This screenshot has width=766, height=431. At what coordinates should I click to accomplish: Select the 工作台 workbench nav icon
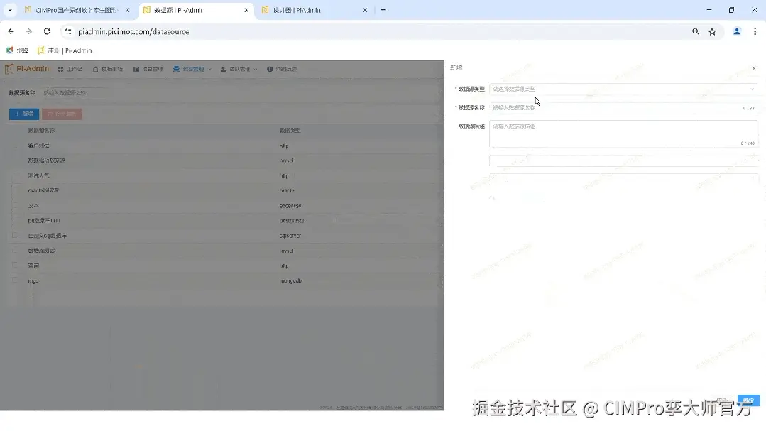click(x=60, y=69)
